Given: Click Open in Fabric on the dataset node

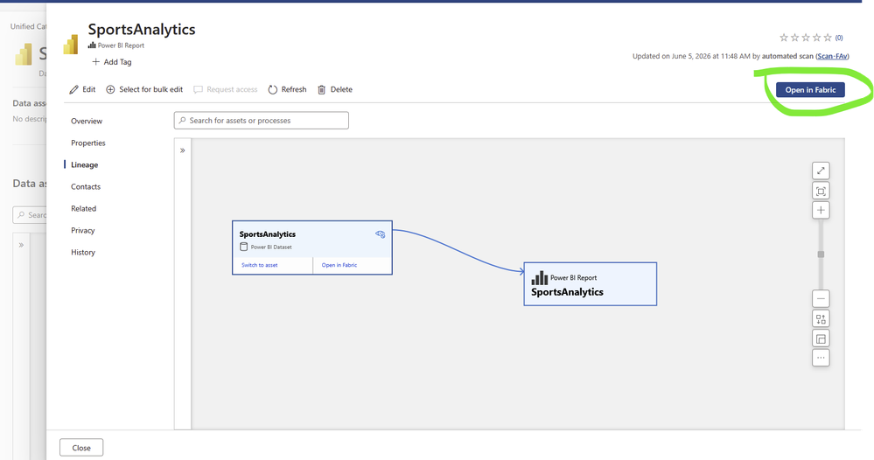Looking at the screenshot, I should click(x=339, y=265).
